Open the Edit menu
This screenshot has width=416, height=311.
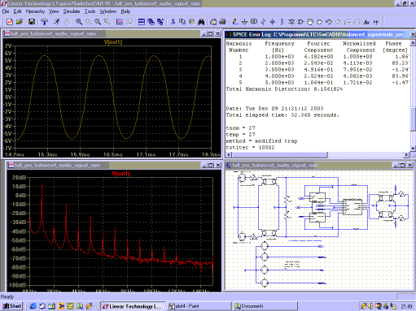[17, 11]
